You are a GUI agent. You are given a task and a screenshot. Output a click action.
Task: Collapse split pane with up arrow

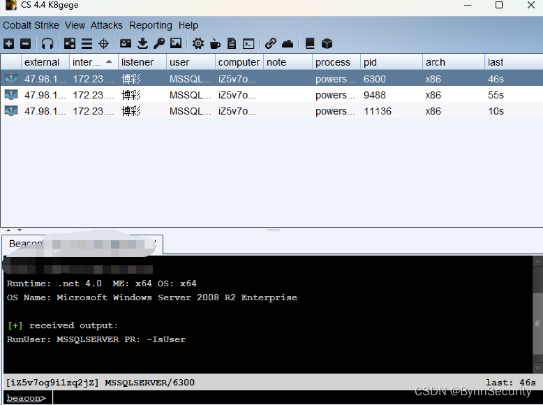point(8,230)
